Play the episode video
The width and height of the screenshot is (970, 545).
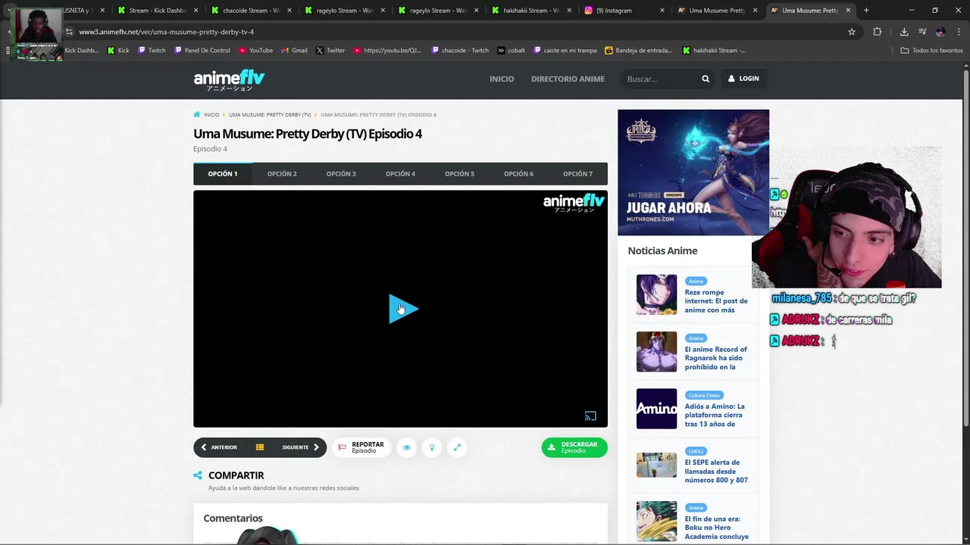(403, 309)
